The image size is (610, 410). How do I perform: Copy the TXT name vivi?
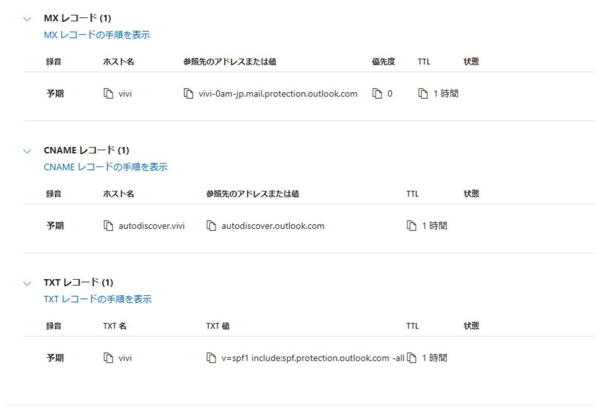[108, 358]
